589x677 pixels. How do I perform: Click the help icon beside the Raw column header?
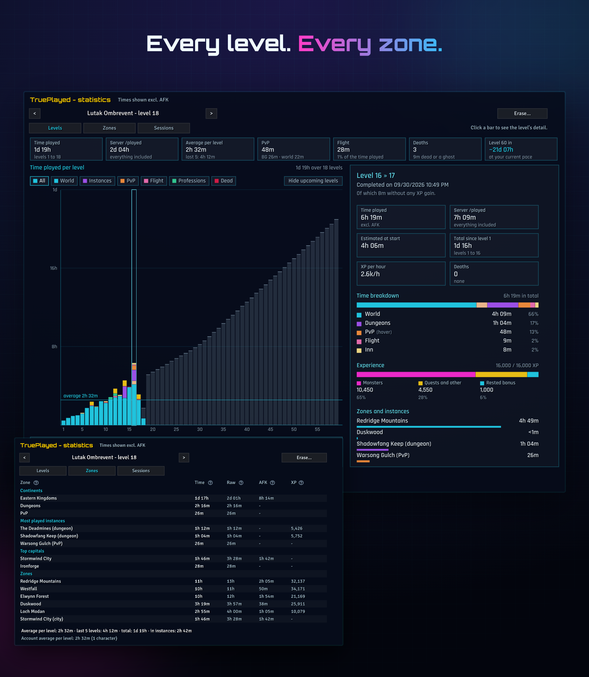pos(241,483)
